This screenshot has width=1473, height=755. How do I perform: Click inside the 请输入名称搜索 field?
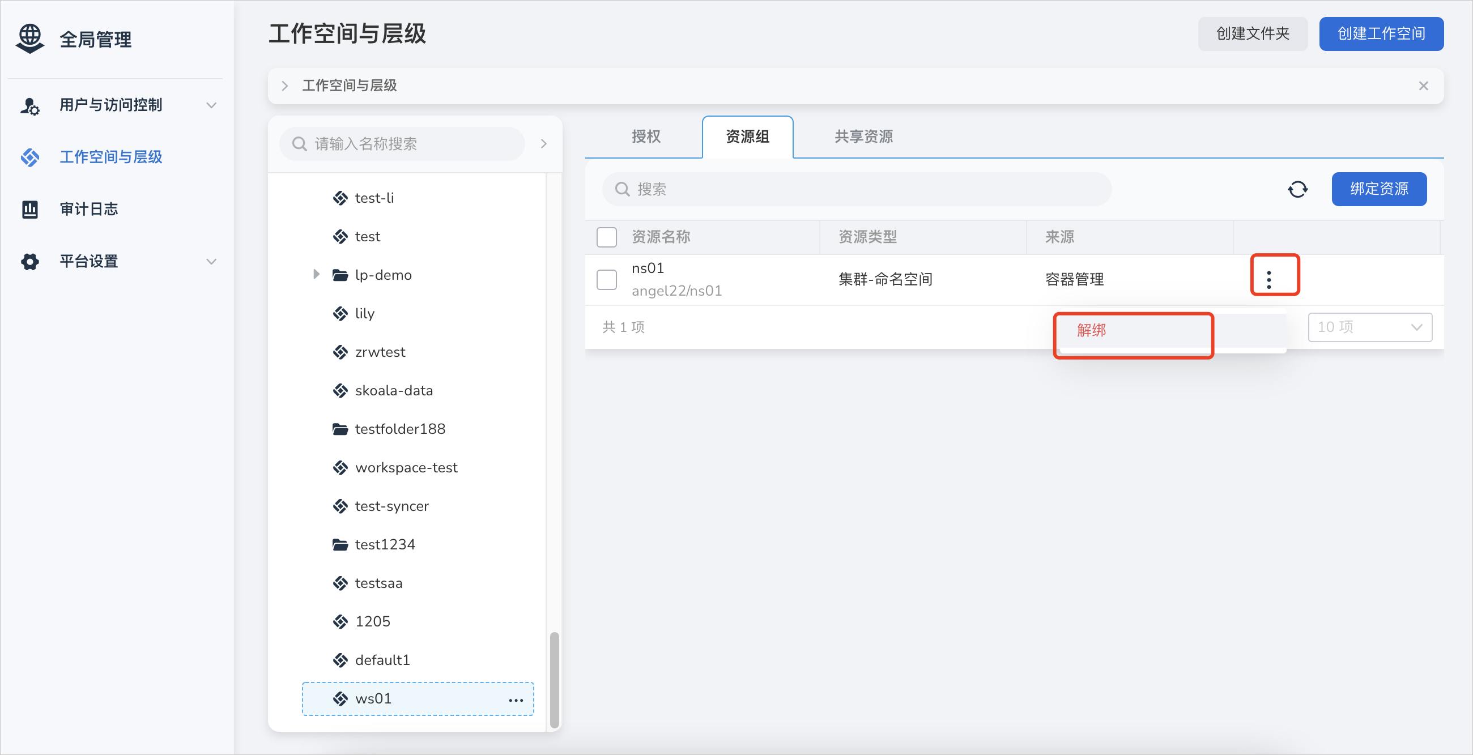[x=402, y=144]
